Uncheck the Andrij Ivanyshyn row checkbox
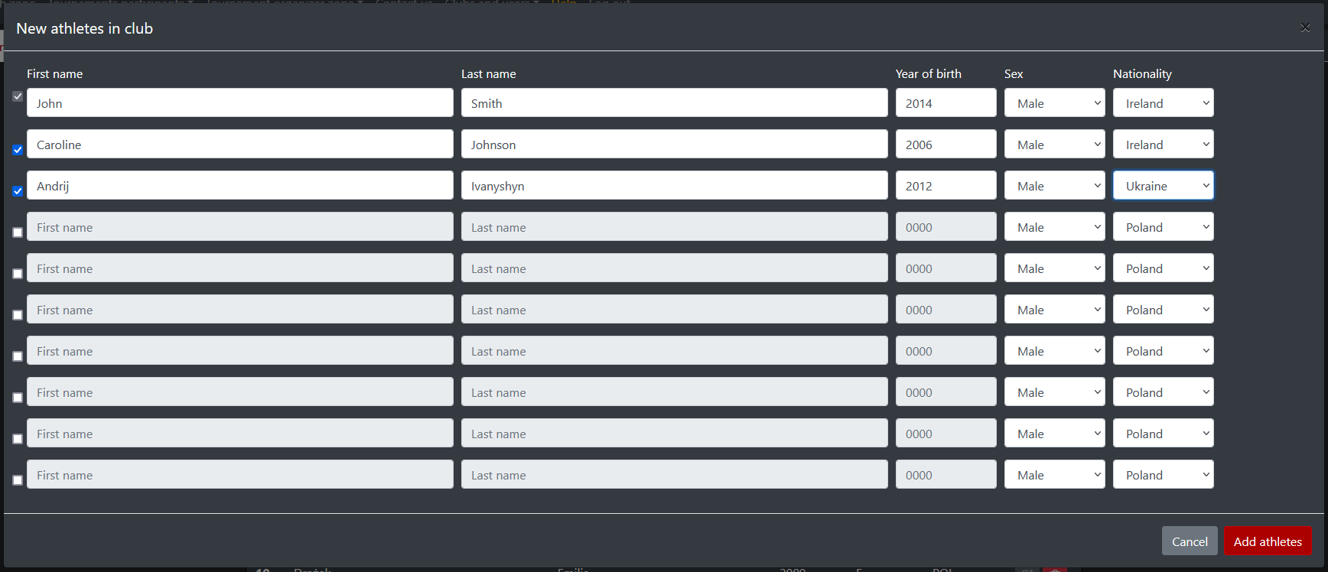Image resolution: width=1328 pixels, height=572 pixels. pyautogui.click(x=18, y=191)
